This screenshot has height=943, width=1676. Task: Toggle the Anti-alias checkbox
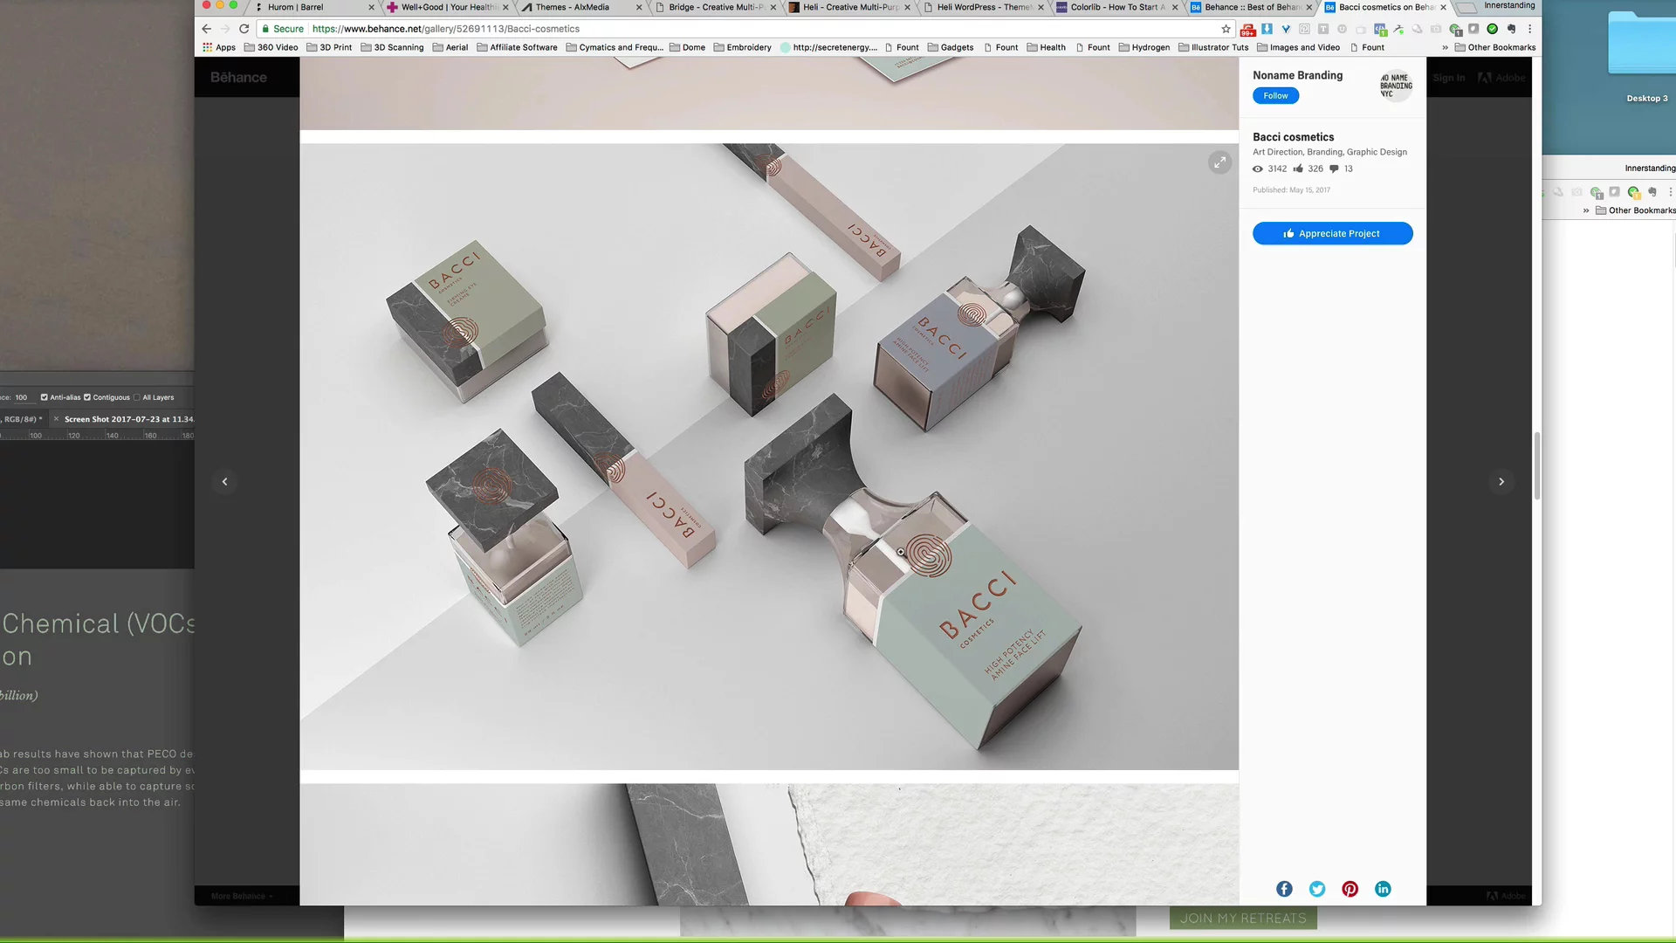pyautogui.click(x=45, y=397)
